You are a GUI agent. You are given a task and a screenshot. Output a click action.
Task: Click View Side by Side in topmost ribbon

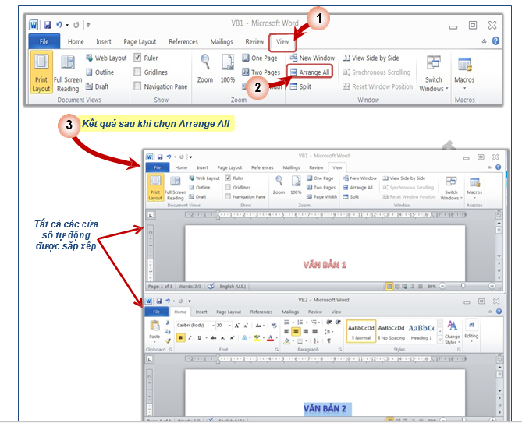[x=370, y=58]
